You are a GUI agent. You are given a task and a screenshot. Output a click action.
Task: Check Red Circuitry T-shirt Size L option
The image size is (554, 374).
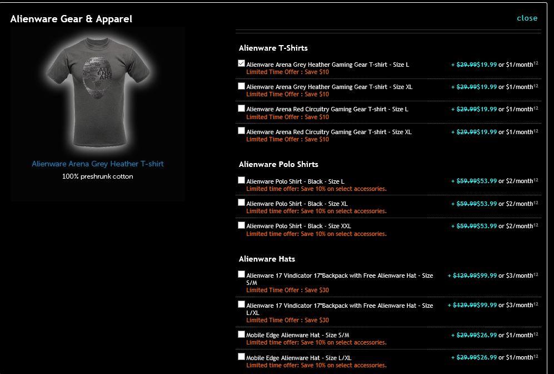pyautogui.click(x=241, y=109)
